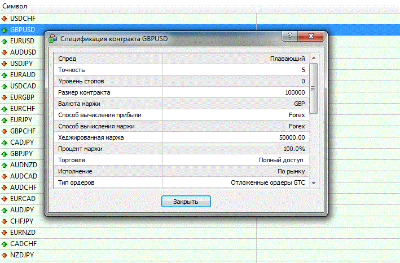Click the arrow icon next to NZDJPY
Viewport: 400px width, 263px height.
[x=5, y=255]
